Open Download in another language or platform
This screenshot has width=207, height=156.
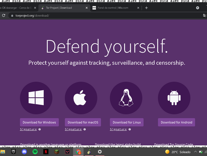coord(51,144)
